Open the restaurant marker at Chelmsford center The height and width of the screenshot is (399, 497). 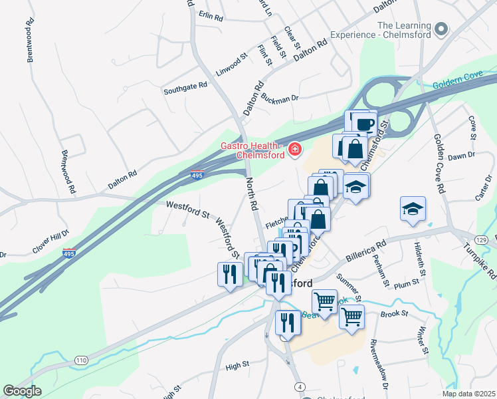[278, 283]
